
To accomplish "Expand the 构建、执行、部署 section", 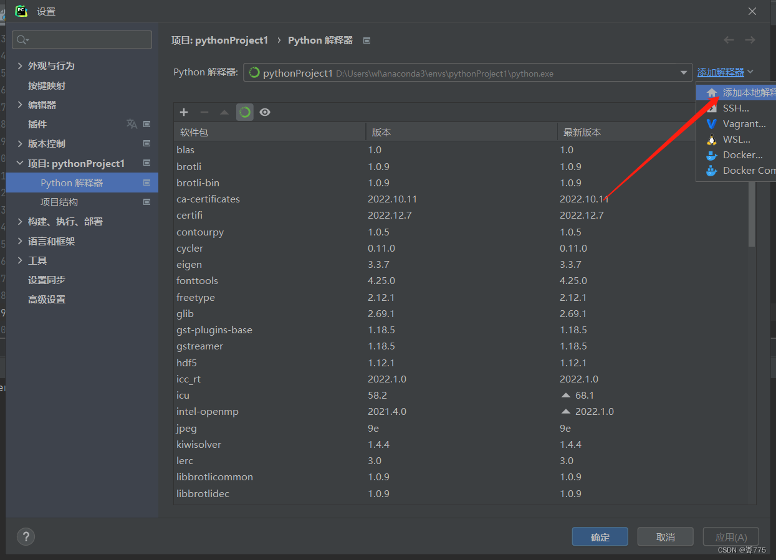I will point(20,222).
